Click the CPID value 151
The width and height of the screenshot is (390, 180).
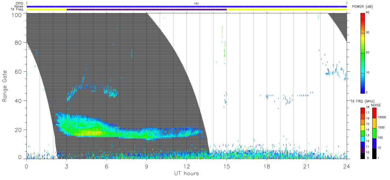(197, 3)
